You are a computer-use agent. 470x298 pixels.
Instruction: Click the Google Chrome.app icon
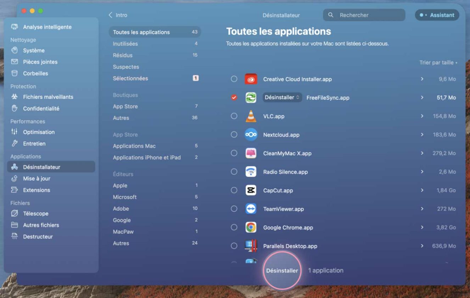251,227
